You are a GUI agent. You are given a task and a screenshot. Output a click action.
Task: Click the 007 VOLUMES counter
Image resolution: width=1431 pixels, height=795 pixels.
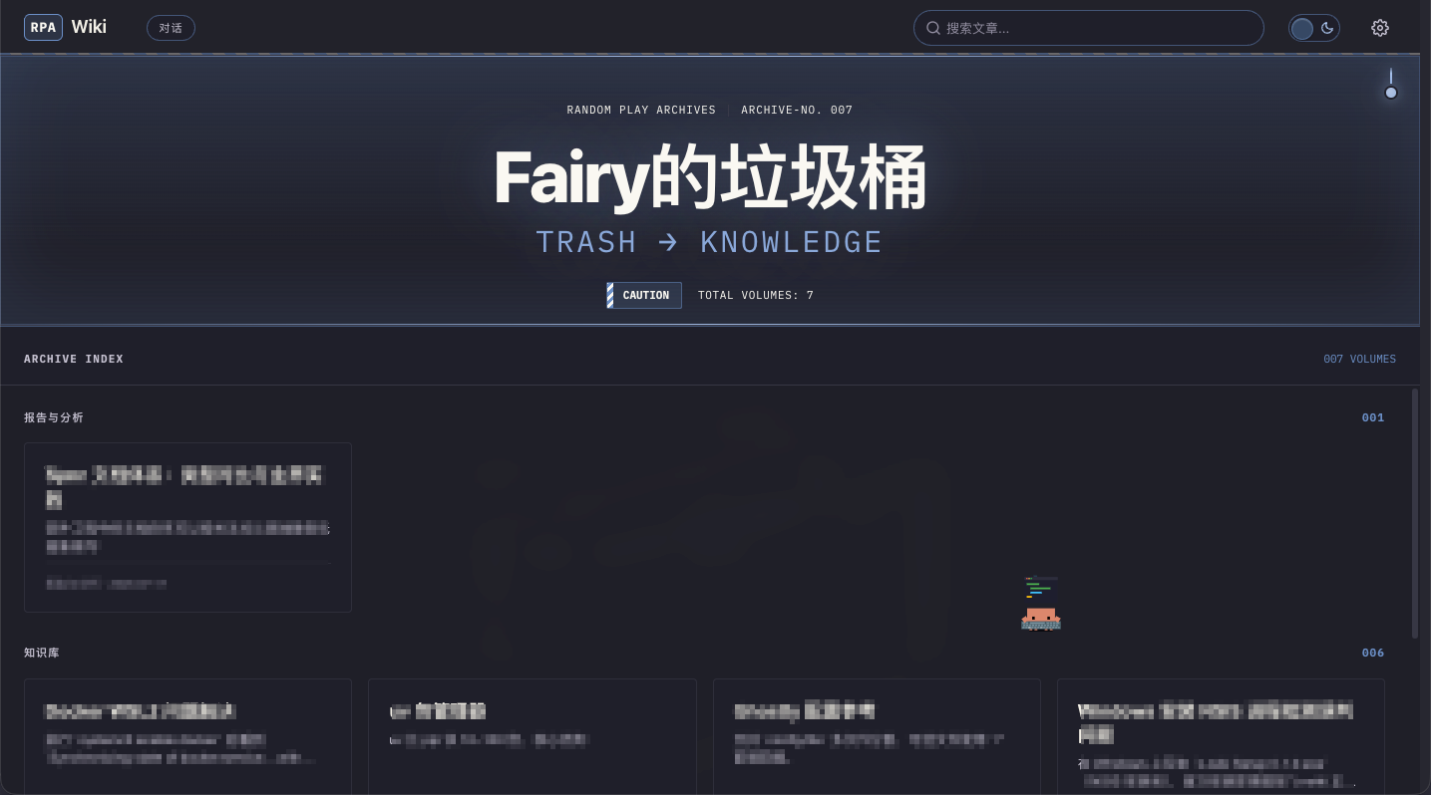pyautogui.click(x=1359, y=359)
